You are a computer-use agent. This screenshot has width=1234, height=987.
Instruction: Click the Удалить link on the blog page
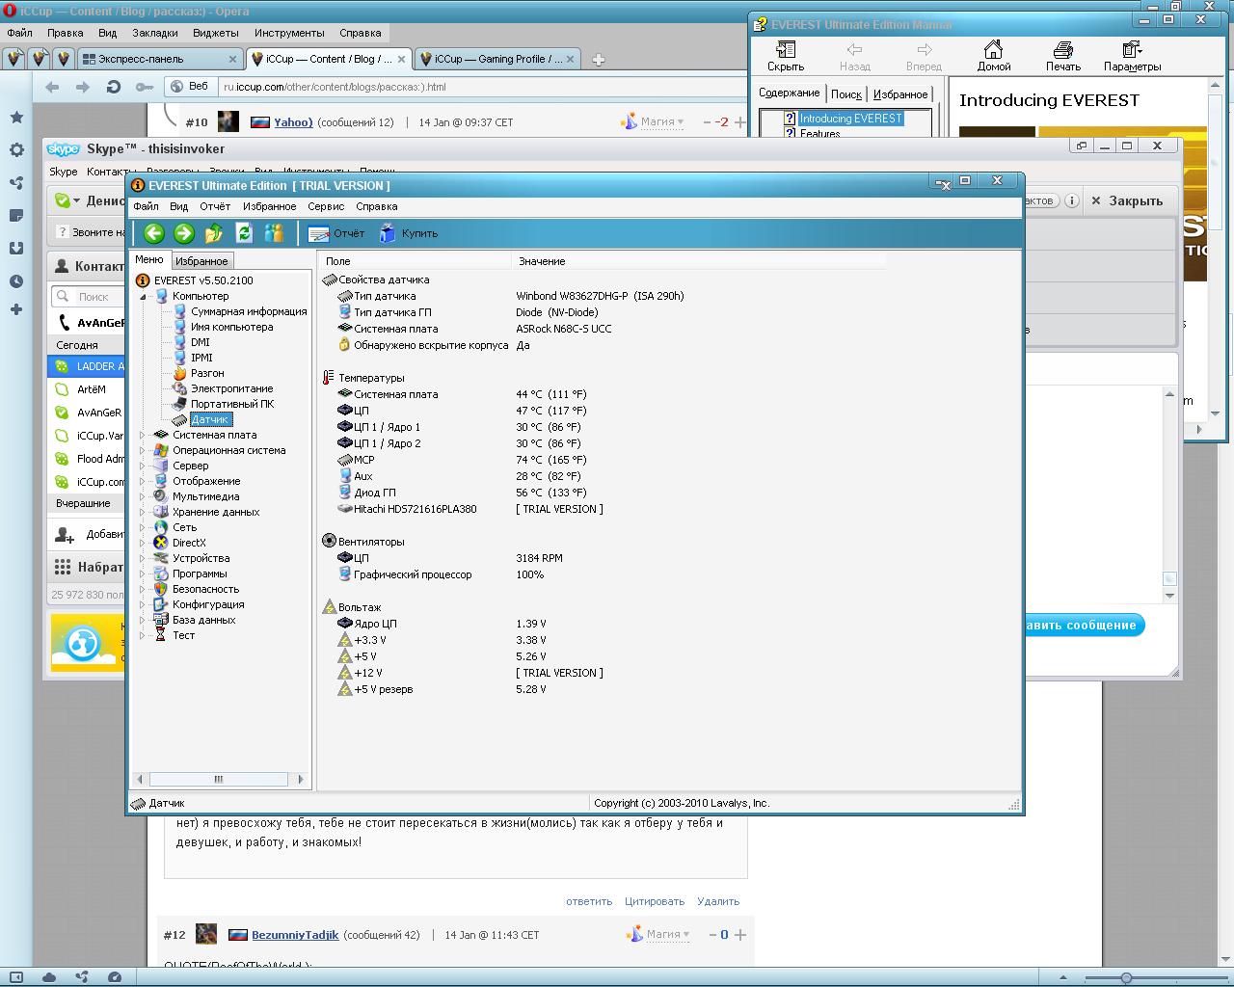pyautogui.click(x=718, y=902)
